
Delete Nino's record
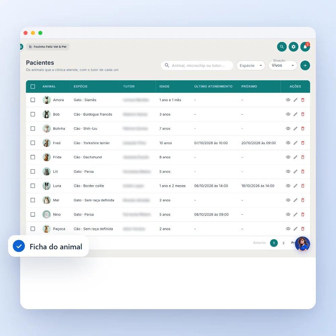[303, 214]
